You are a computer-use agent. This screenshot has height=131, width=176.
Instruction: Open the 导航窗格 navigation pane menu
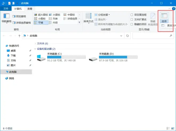(x=6, y=18)
